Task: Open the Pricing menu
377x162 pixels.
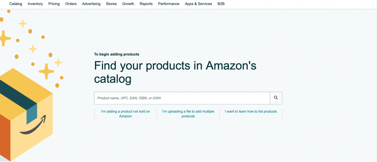Action: [x=54, y=4]
